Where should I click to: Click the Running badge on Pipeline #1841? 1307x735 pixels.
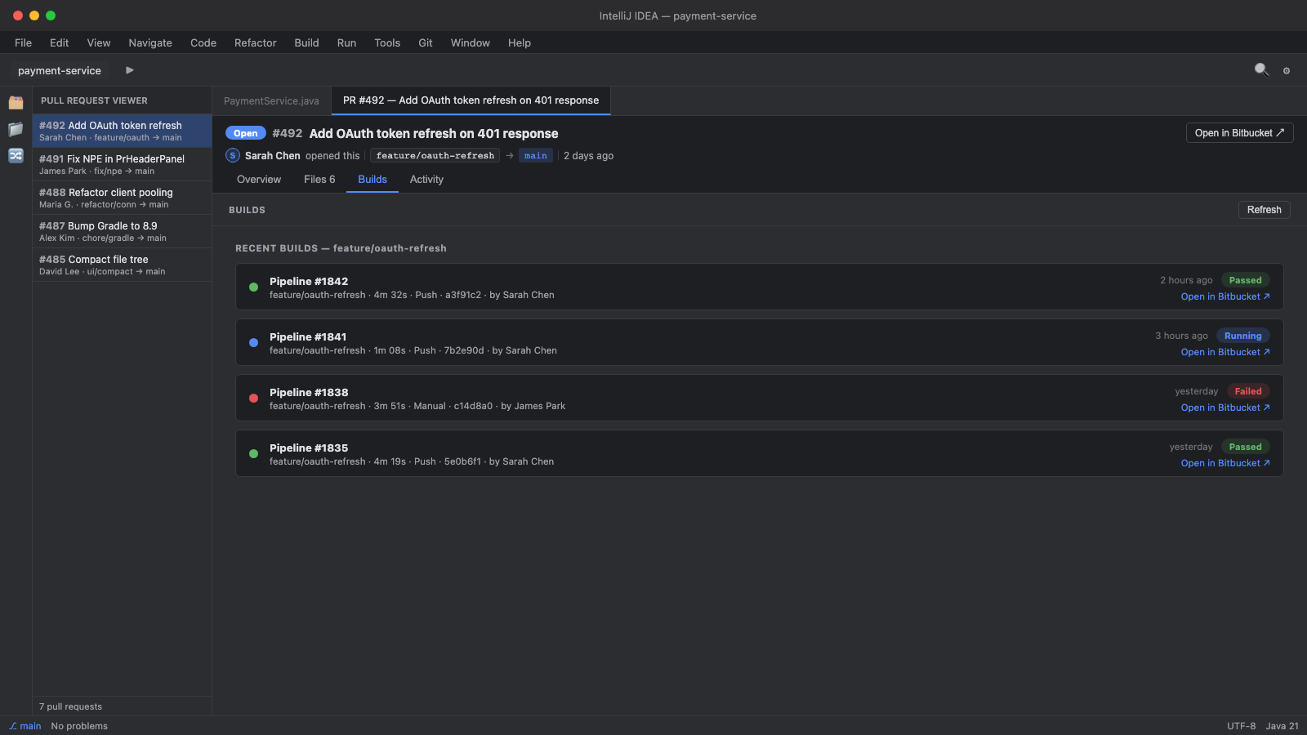point(1242,336)
